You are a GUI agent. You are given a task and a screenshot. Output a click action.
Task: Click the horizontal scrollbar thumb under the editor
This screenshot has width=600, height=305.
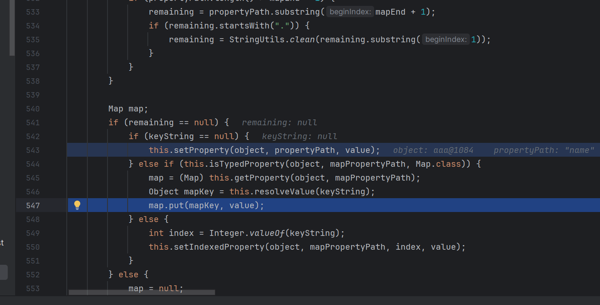[142, 292]
